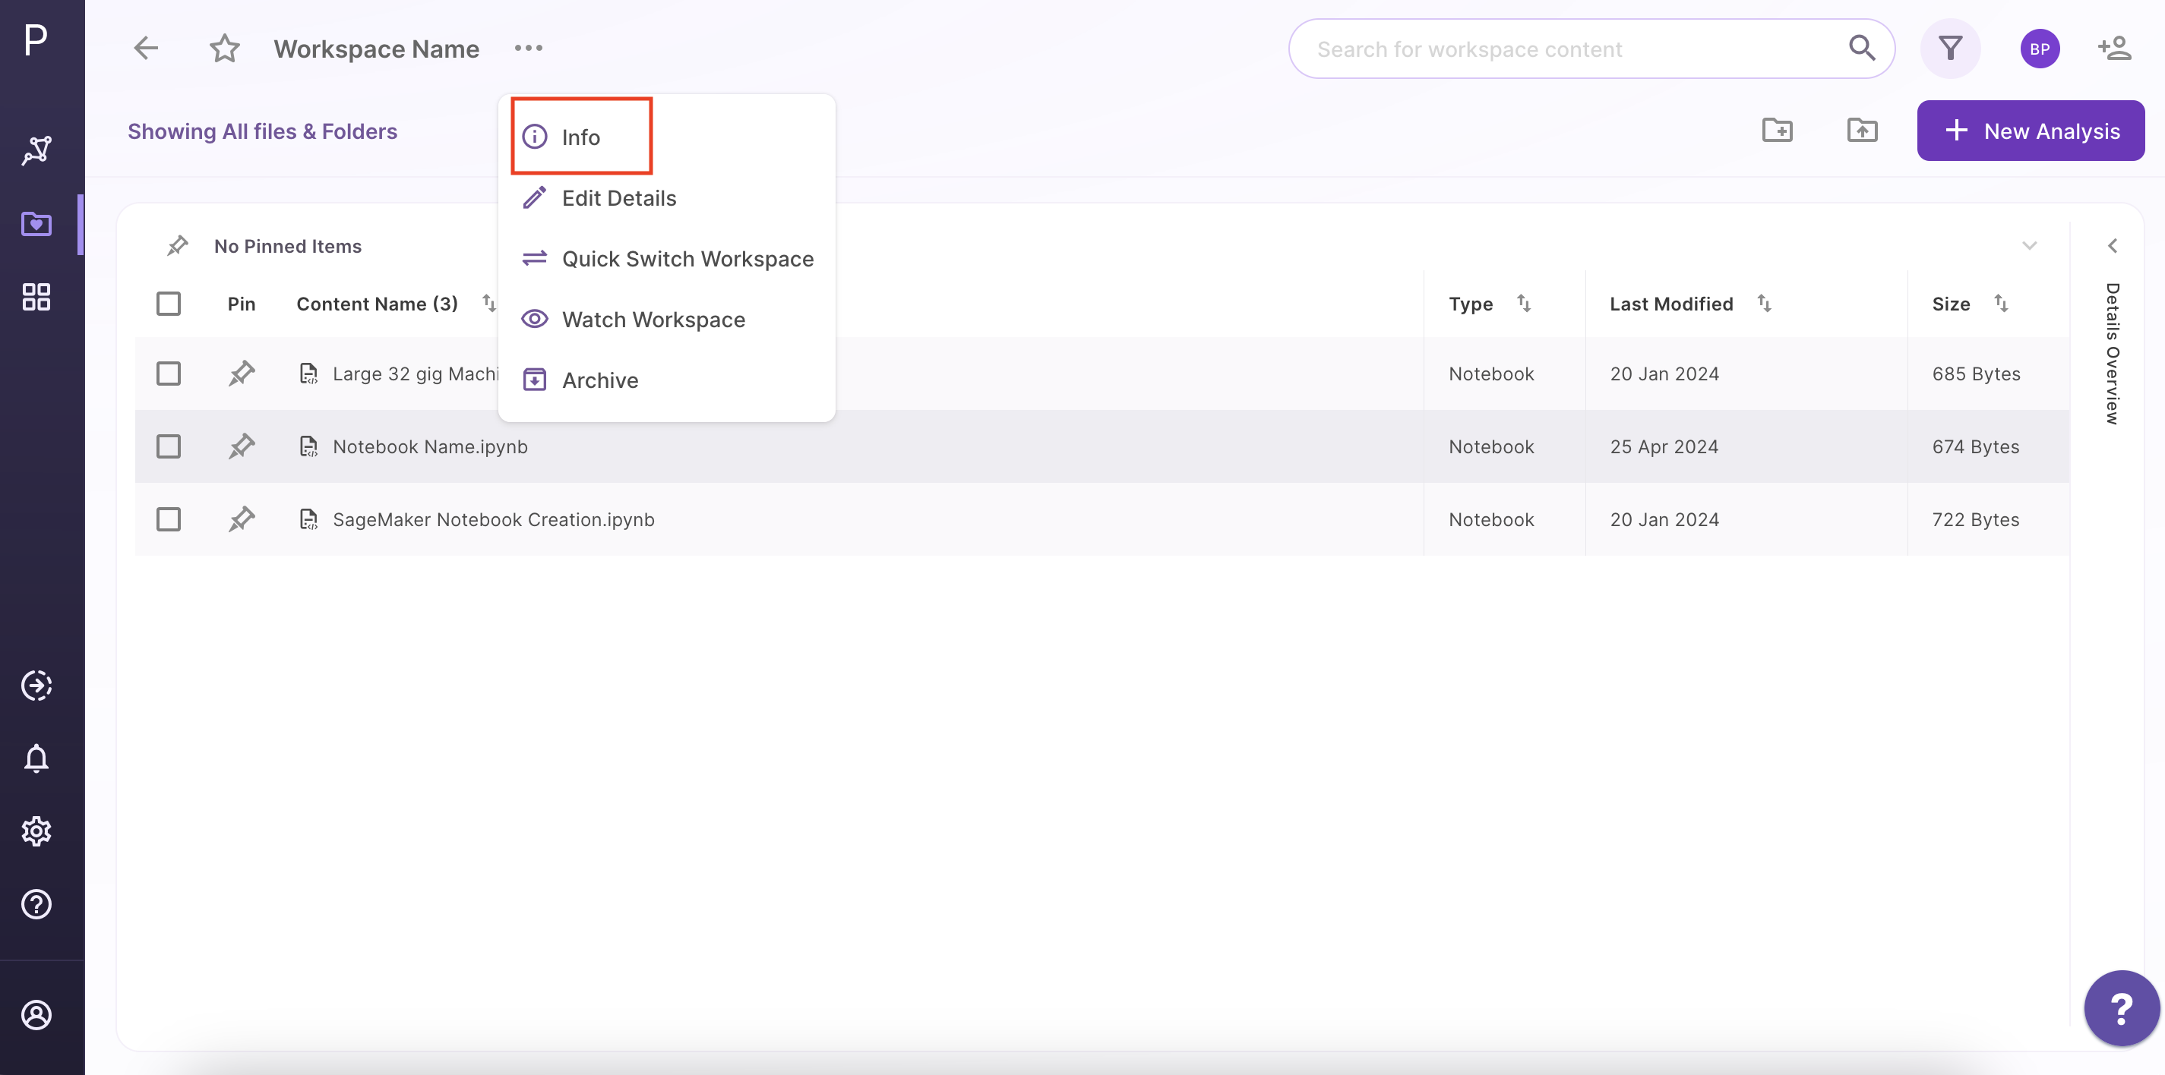Sort by Size column arrows

tap(2001, 302)
